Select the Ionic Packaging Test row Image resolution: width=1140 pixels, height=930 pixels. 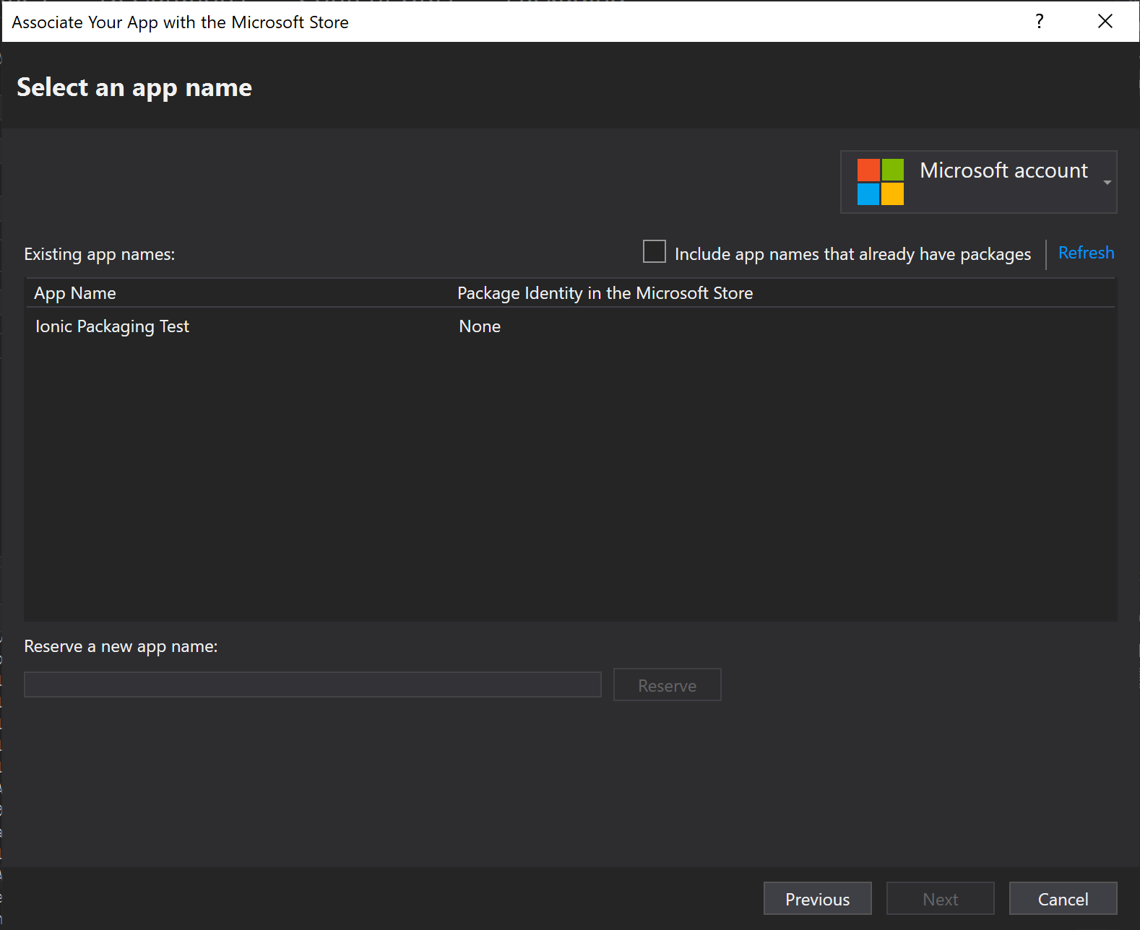point(570,326)
